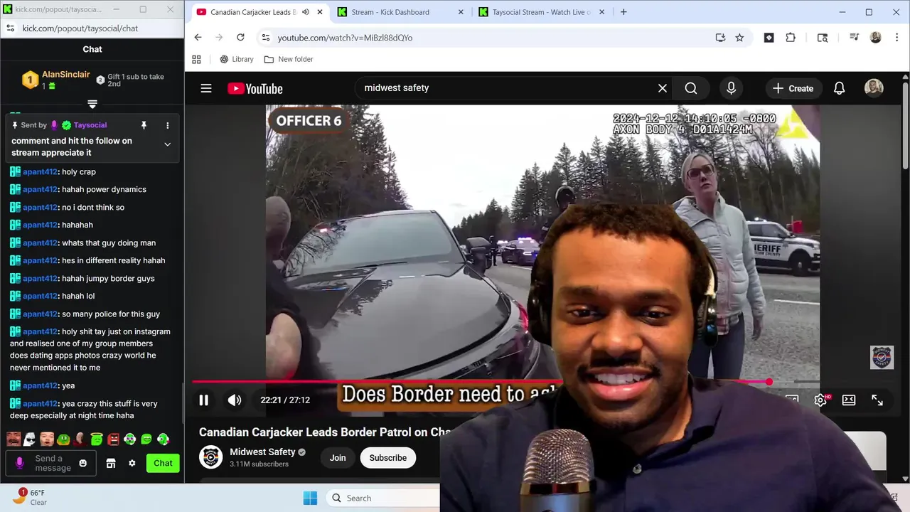View site info in Kick popout window
The height and width of the screenshot is (512, 910).
click(x=10, y=28)
